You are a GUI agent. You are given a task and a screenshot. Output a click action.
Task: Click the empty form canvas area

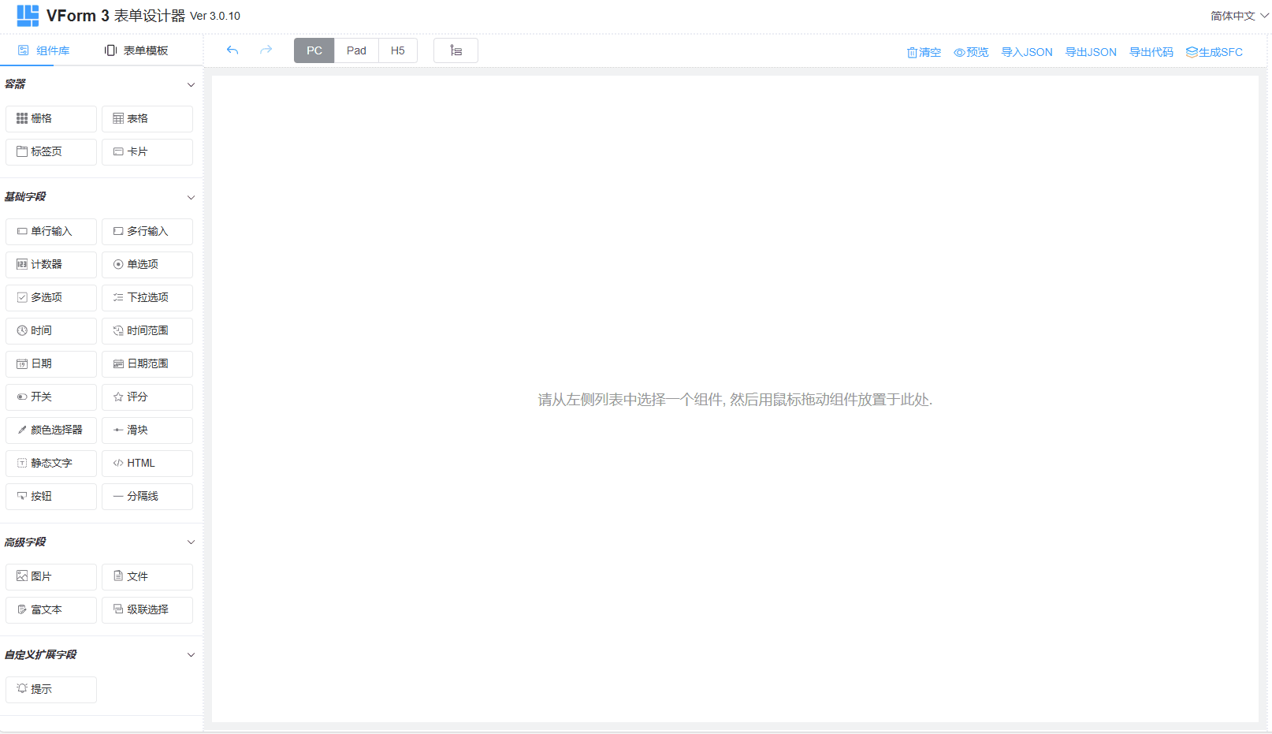733,400
